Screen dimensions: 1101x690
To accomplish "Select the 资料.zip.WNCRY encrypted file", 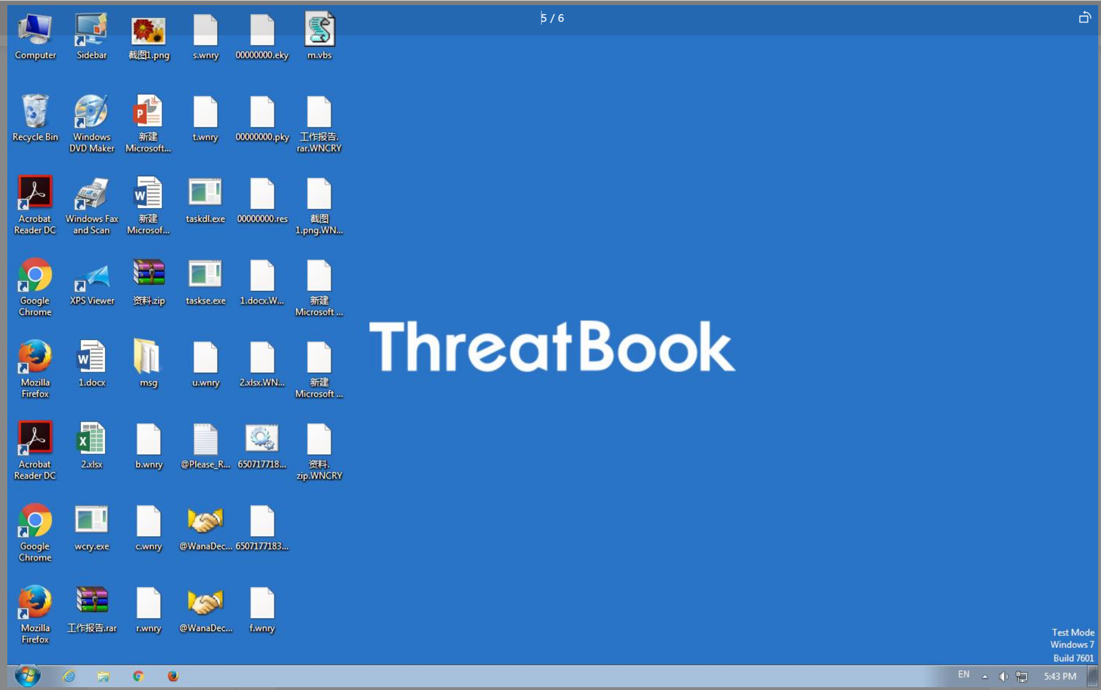I will point(319,452).
